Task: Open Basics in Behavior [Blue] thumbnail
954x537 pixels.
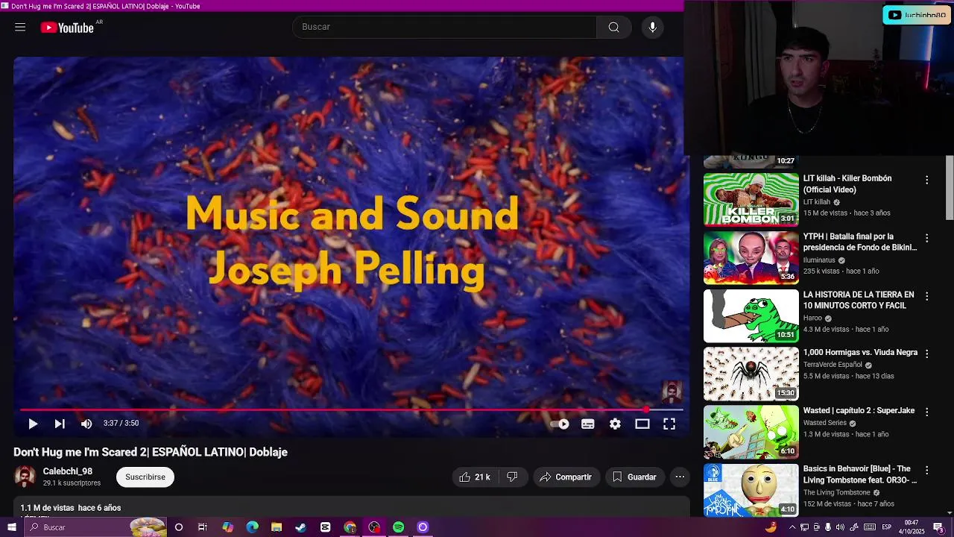Action: [x=751, y=490]
